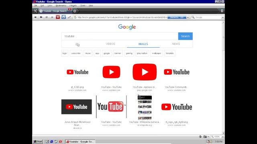The height and width of the screenshot is (144, 257).
Task: Click the yt_1200.png caption link
Action: tap(78, 87)
